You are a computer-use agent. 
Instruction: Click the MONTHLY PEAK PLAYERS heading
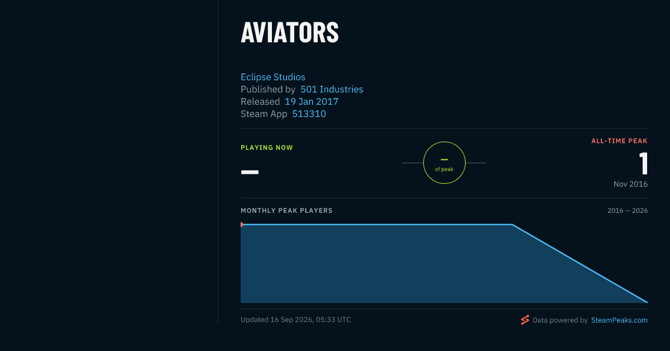(286, 211)
